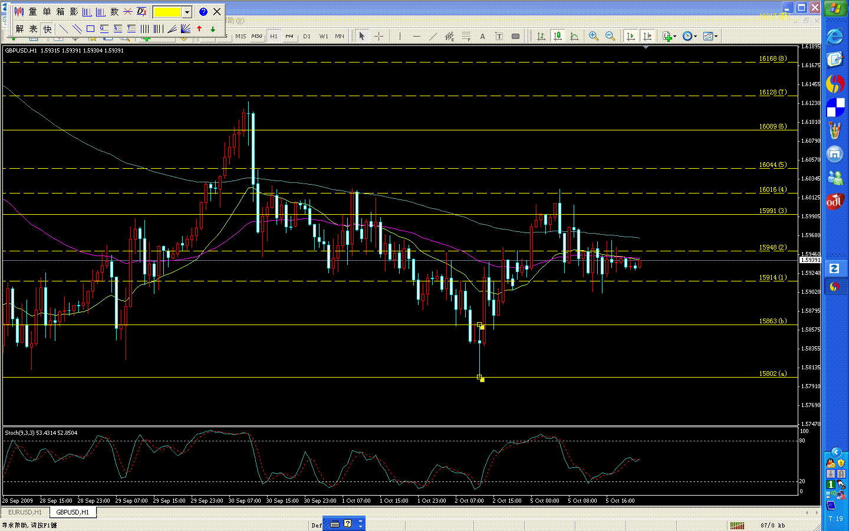Zoom out on the chart

[610, 36]
